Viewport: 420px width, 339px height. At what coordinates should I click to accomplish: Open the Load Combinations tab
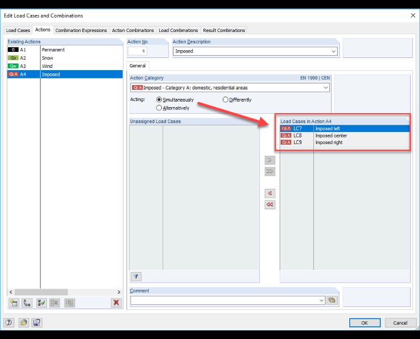click(179, 30)
